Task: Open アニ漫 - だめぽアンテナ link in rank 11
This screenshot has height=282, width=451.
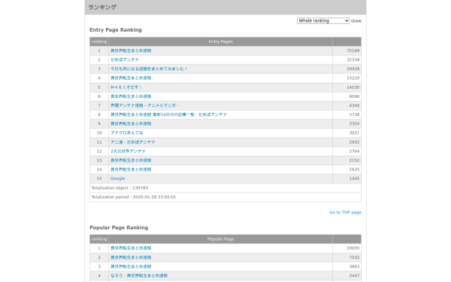Action: [x=132, y=142]
